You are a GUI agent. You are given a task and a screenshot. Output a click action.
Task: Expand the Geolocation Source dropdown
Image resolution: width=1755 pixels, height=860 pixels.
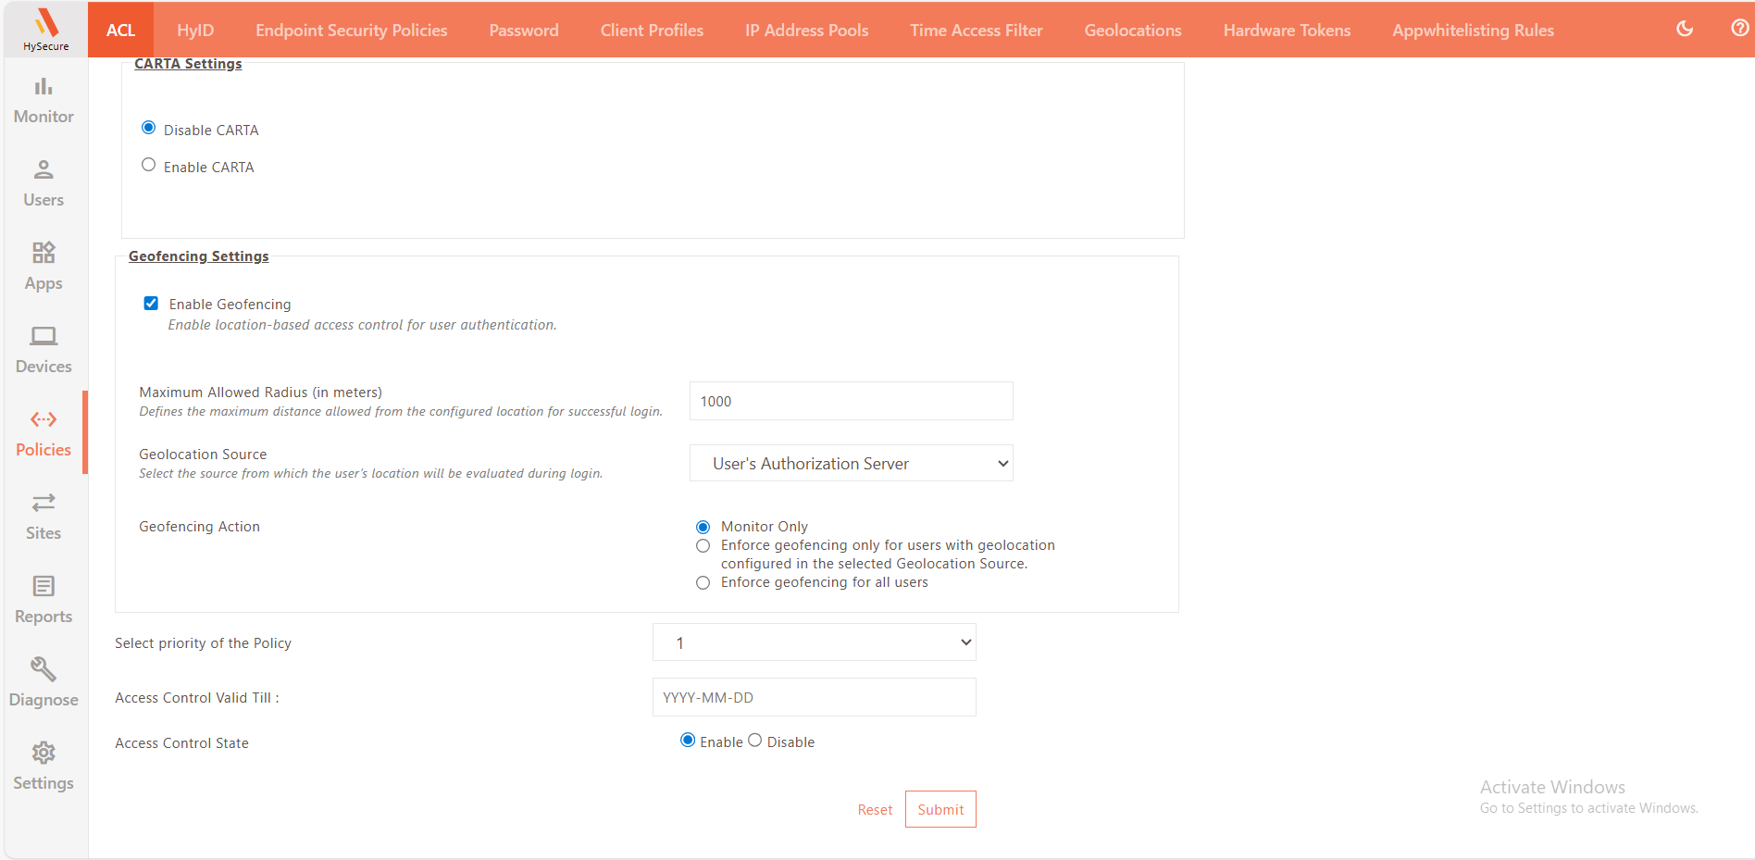tap(851, 464)
